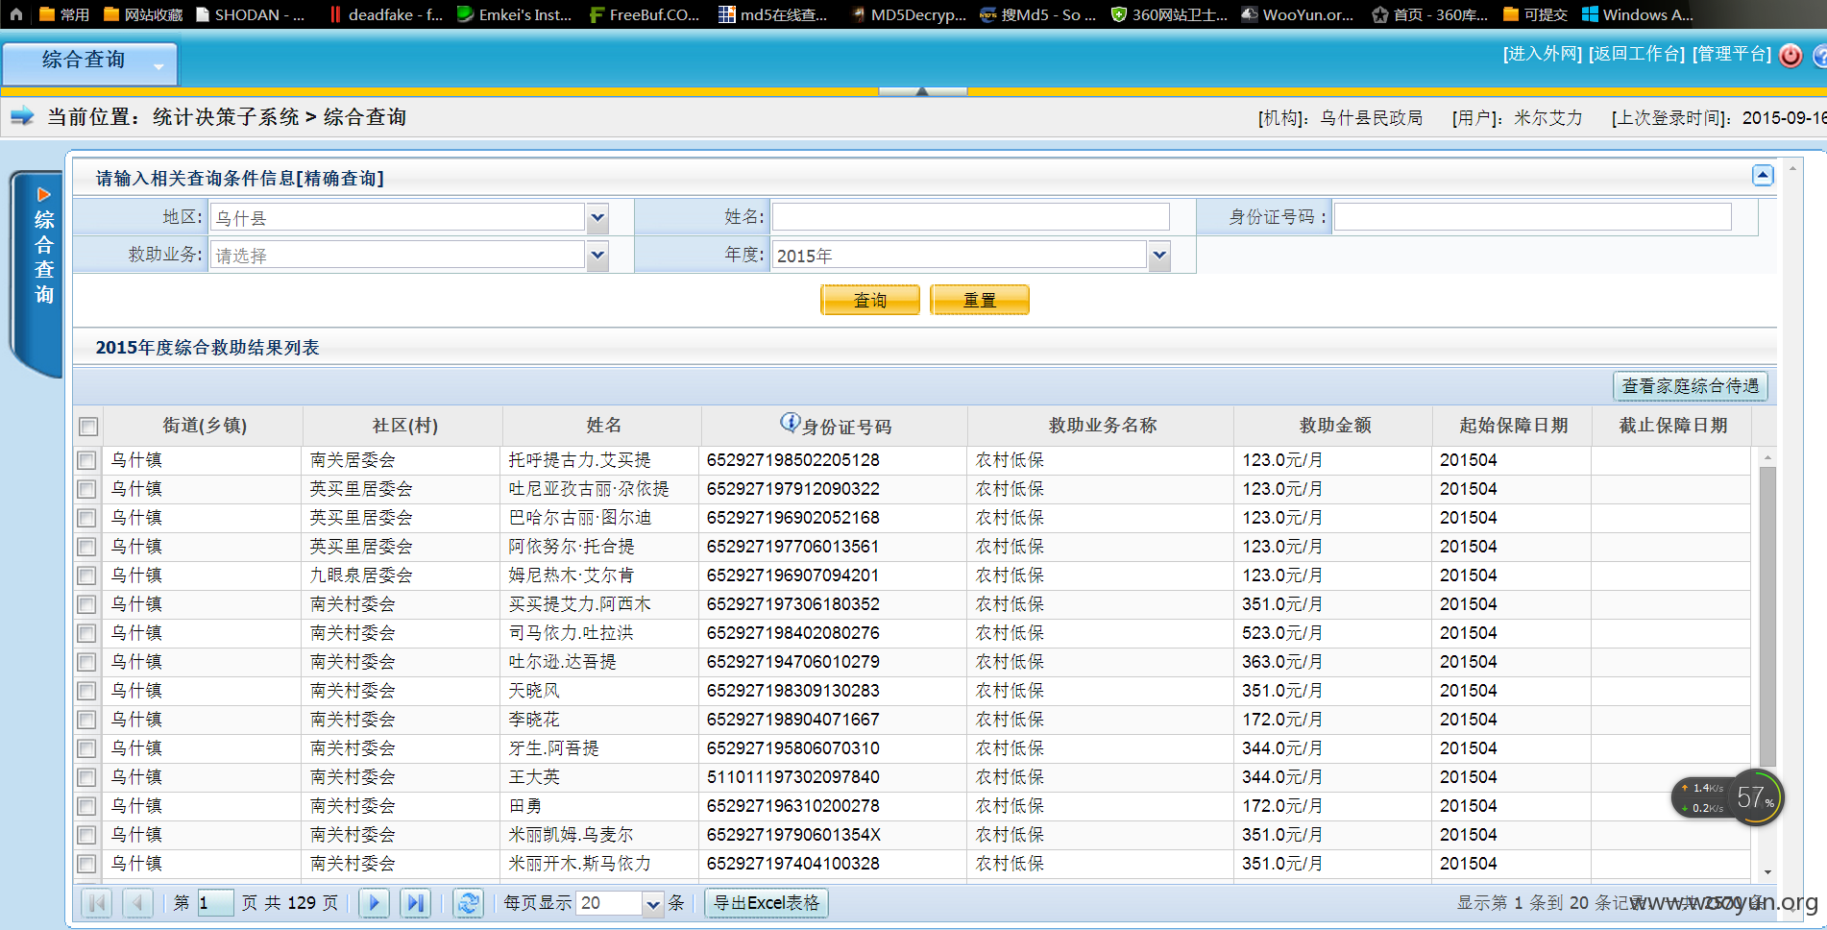This screenshot has width=1827, height=930.
Task: Check the row for 吐尼亚孜古丽·尕依提
Action: [86, 489]
